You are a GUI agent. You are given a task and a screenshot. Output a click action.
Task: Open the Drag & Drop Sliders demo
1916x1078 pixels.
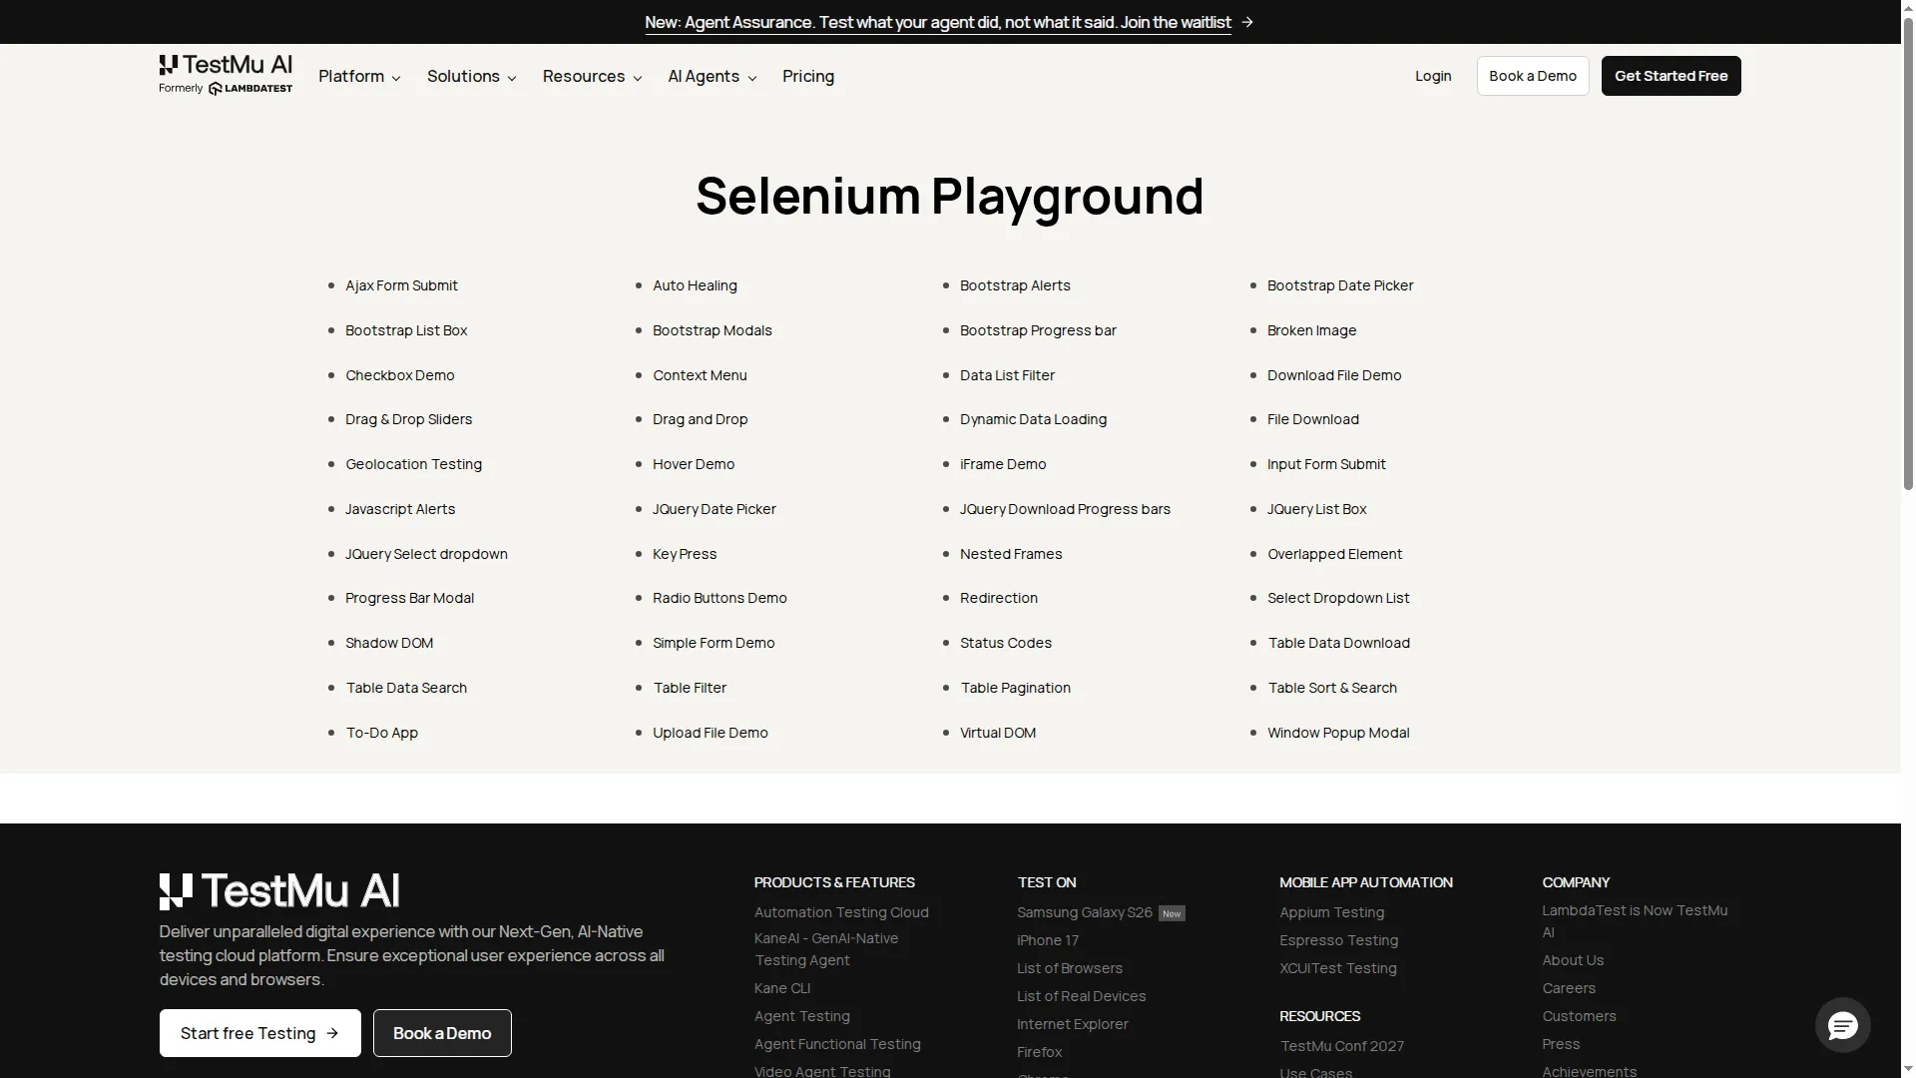(409, 419)
